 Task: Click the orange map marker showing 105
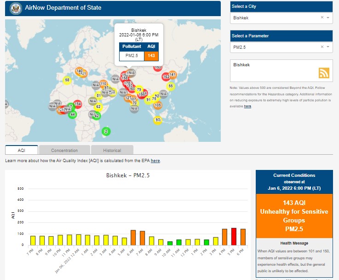coord(158,105)
